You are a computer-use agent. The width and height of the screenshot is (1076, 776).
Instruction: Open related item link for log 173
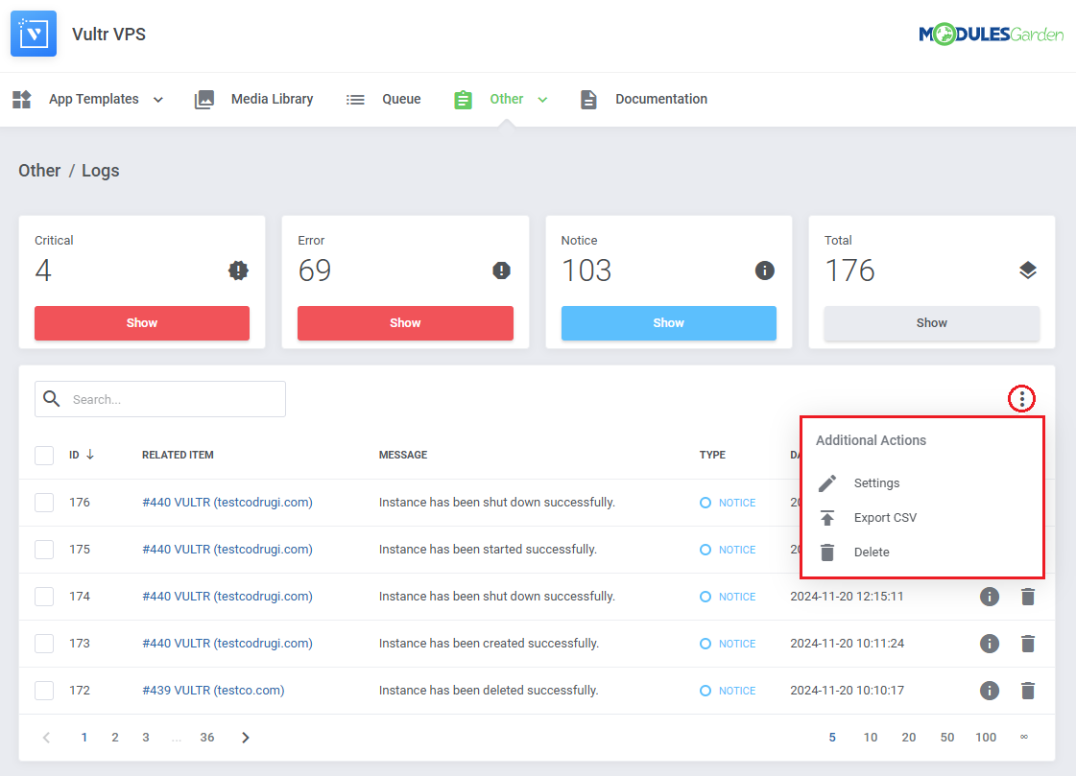click(227, 644)
